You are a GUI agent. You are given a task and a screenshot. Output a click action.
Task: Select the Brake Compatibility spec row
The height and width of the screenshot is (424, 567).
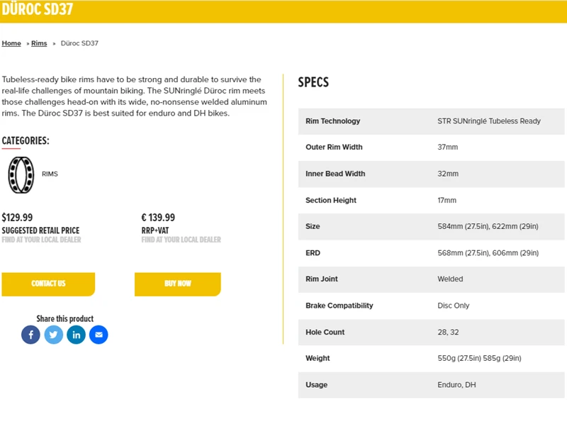click(x=431, y=306)
